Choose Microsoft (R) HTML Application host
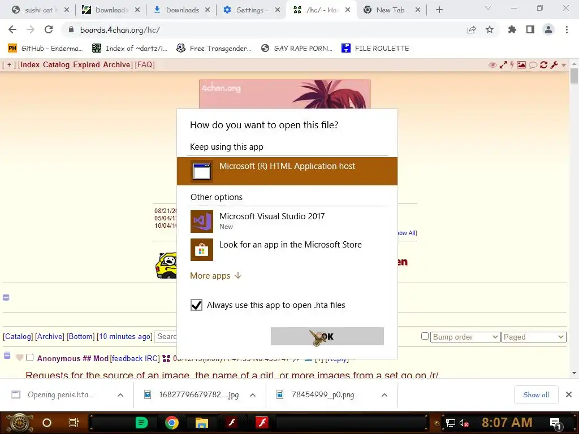 pos(287,171)
